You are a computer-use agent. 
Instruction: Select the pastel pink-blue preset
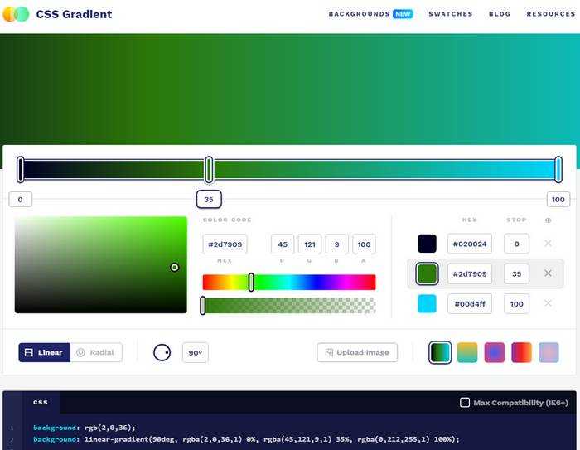click(549, 352)
